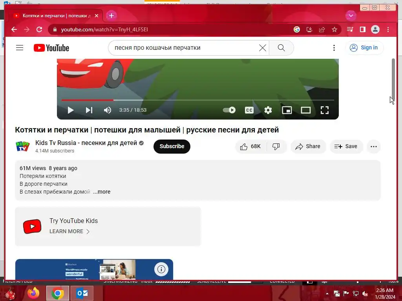The image size is (402, 301).
Task: Open the Action Center flag tray icon
Action: [x=346, y=294]
